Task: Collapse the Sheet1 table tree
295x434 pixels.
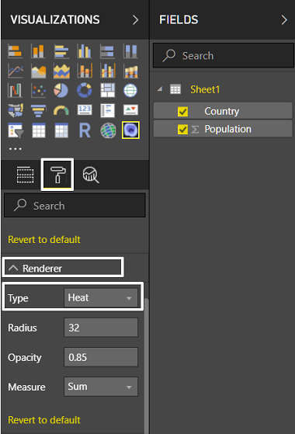Action: [160, 89]
